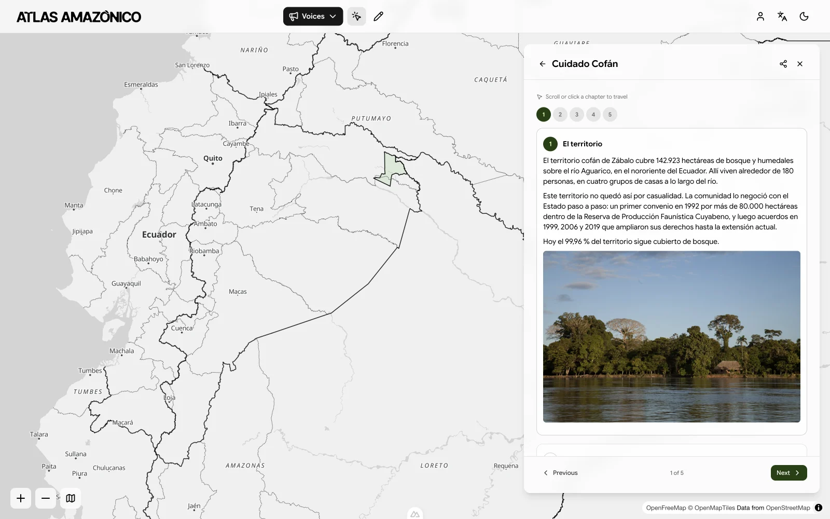This screenshot has height=519, width=830.
Task: Open the language translation menu
Action: pyautogui.click(x=782, y=16)
